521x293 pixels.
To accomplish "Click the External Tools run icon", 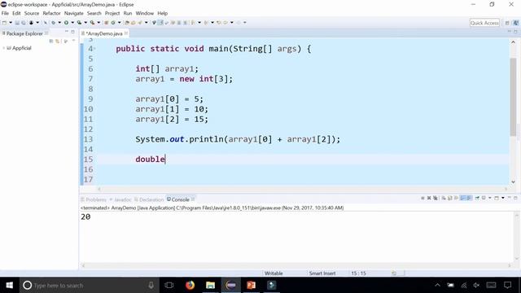I will tap(92, 23).
